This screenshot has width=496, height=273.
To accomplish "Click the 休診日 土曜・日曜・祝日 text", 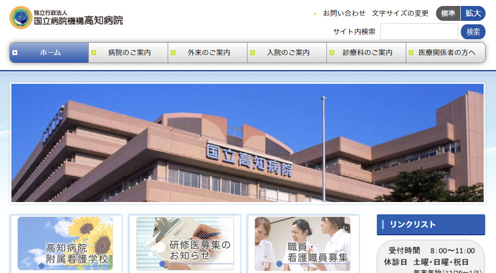I will click(426, 262).
